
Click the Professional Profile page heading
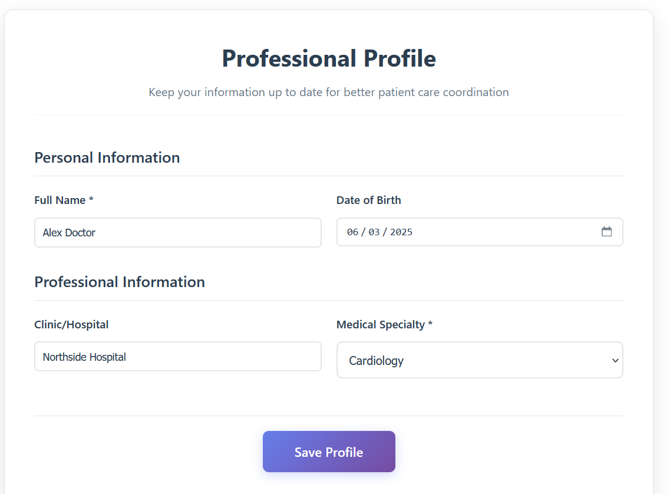pos(329,58)
